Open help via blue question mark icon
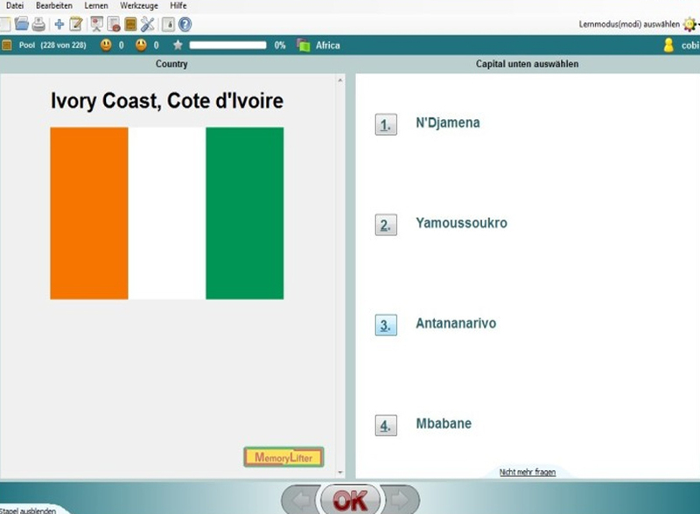The width and height of the screenshot is (700, 514). 185,25
